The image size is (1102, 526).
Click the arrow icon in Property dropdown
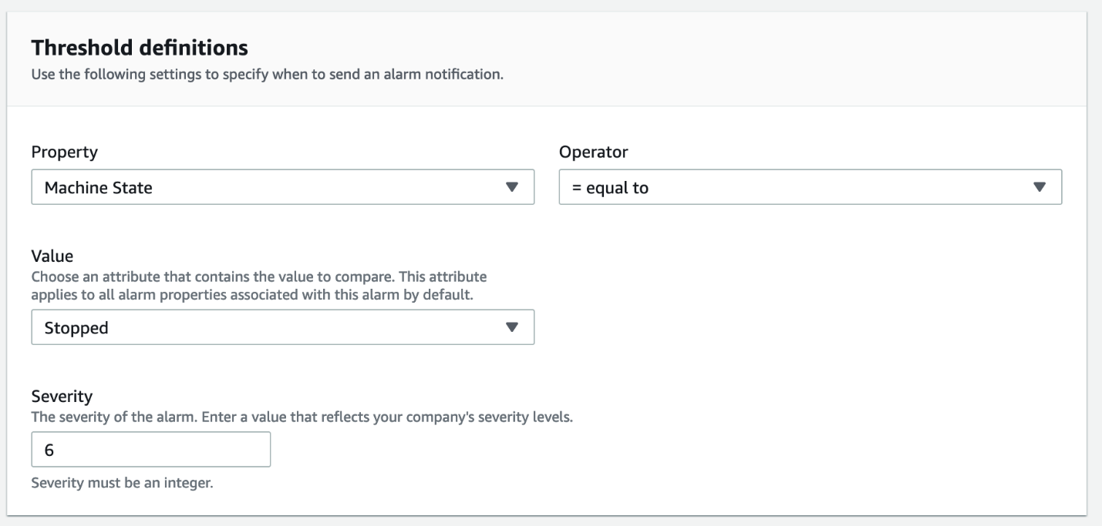pos(511,187)
